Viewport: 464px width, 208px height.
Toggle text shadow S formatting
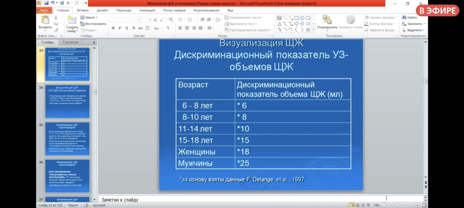(x=134, y=28)
